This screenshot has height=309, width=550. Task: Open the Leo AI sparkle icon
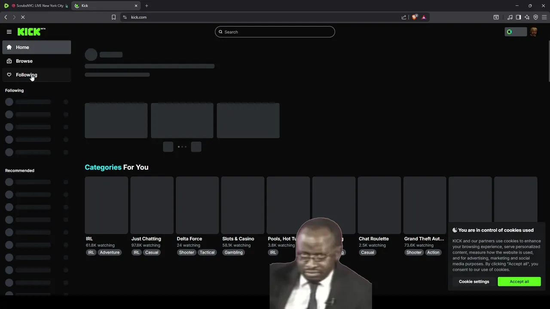(x=527, y=17)
